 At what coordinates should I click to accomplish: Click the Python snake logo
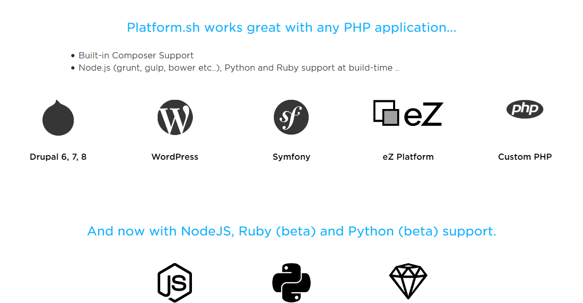point(291,283)
